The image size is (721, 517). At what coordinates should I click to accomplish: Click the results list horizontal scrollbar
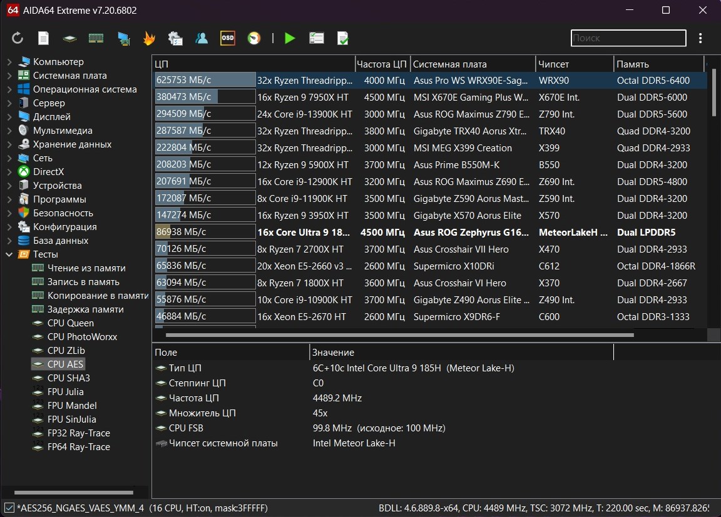(401, 335)
